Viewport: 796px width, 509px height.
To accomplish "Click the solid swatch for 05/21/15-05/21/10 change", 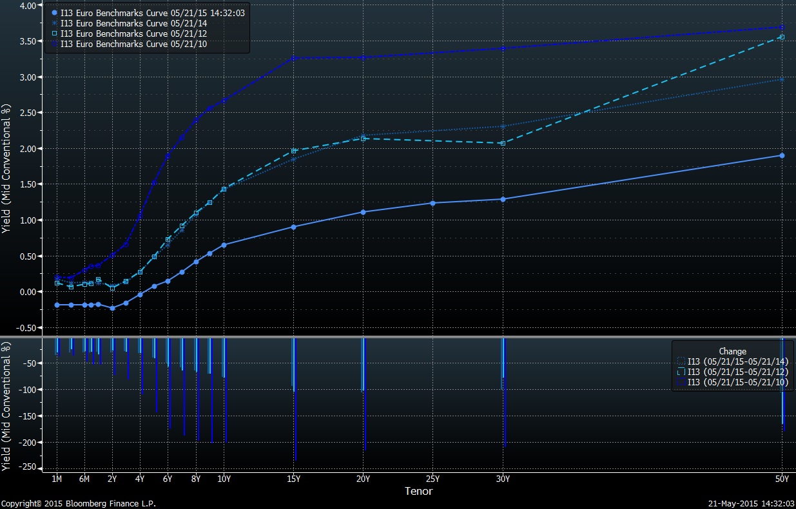I will (681, 382).
